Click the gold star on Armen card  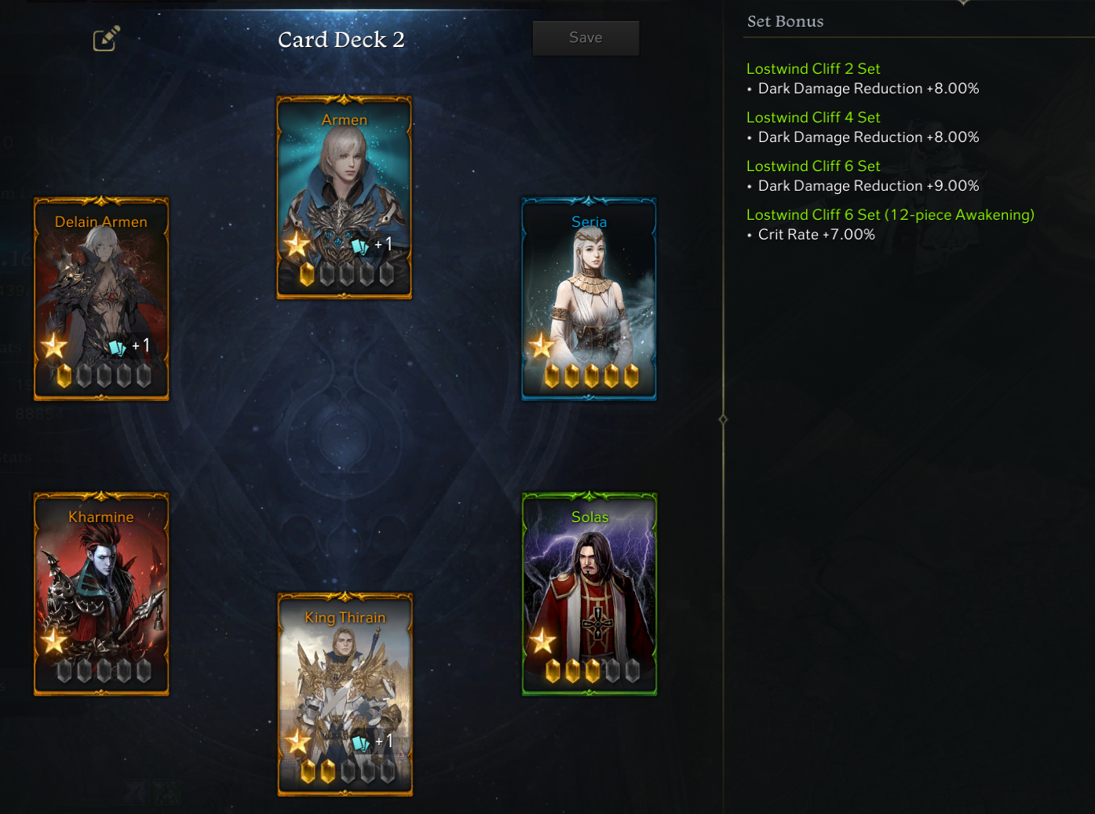tap(297, 245)
